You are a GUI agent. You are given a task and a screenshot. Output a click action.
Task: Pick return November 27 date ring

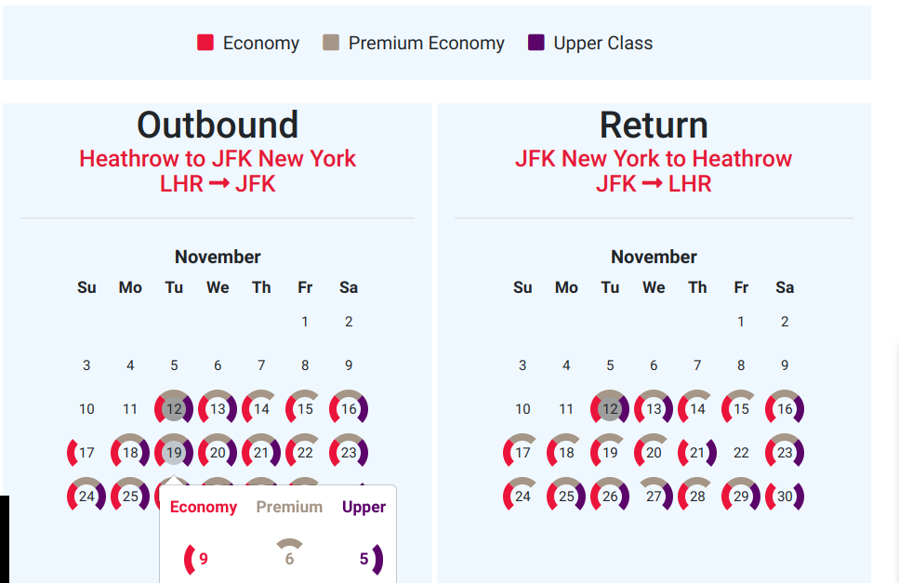[654, 497]
